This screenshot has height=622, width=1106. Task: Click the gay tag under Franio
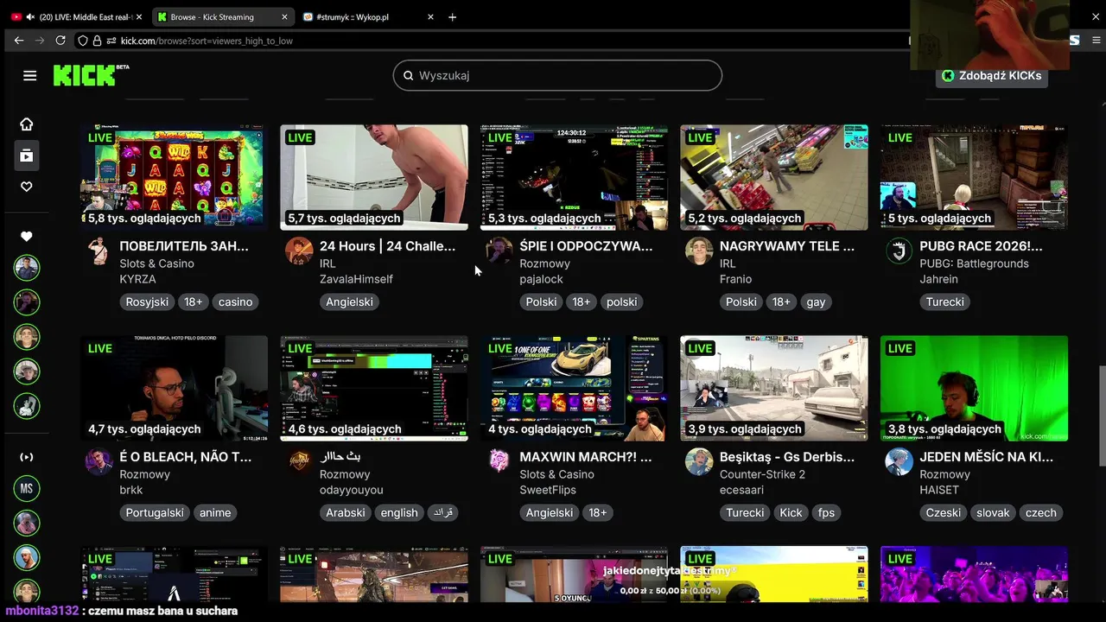click(816, 301)
